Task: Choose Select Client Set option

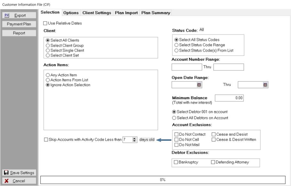Action: [x=48, y=55]
